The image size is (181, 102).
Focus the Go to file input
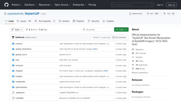click(97, 29)
